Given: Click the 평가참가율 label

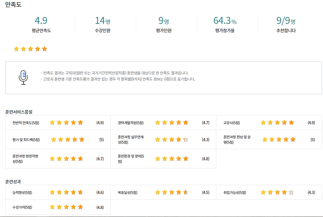Looking at the screenshot, I should [x=225, y=31].
